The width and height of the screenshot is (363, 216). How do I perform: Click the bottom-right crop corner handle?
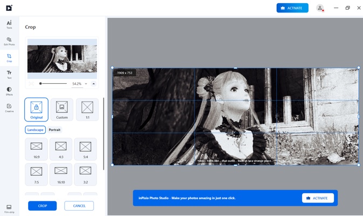click(359, 165)
